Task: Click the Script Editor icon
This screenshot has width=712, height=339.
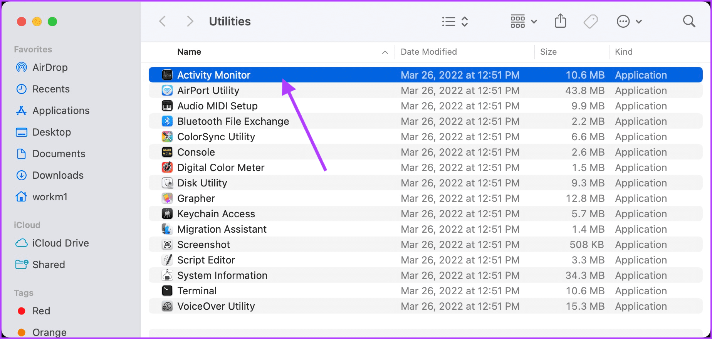Action: 167,260
